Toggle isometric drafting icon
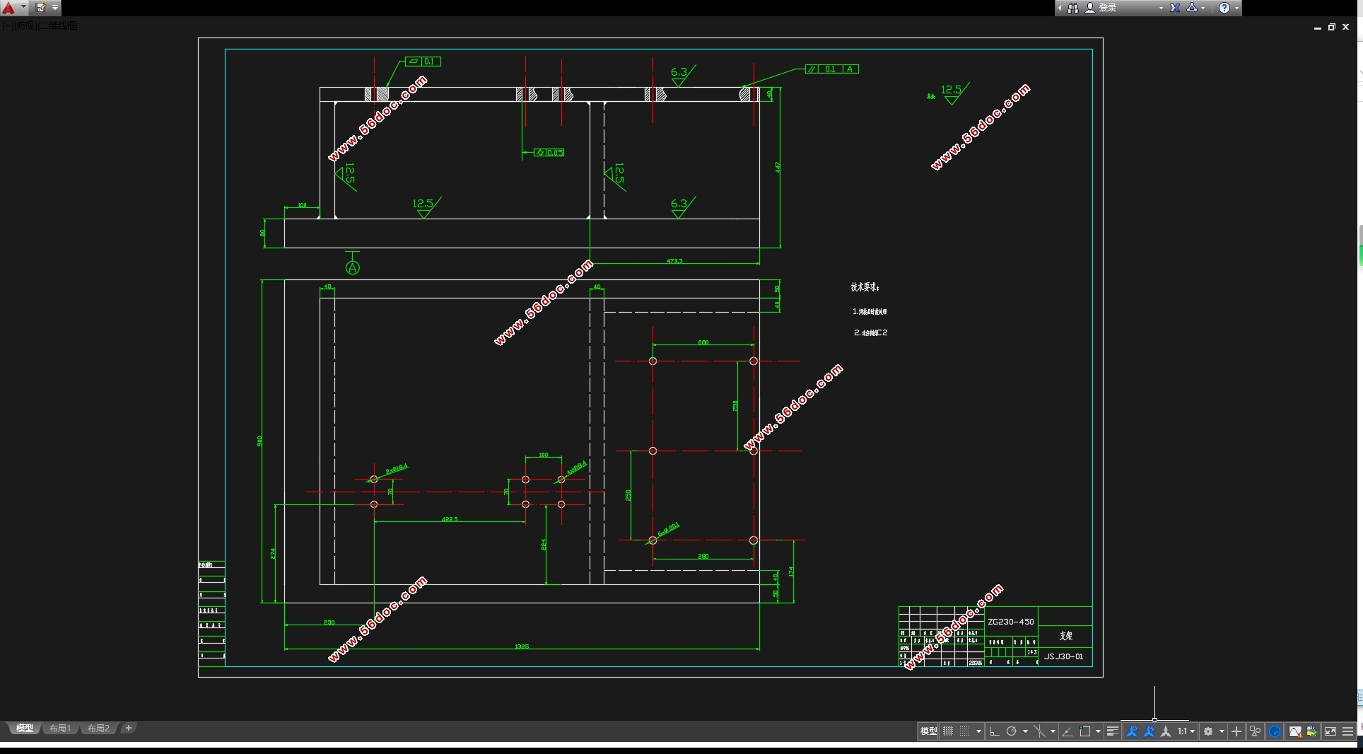 pyautogui.click(x=1039, y=731)
